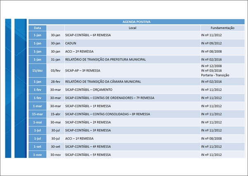Viewport: 248px width, 176px height.
Task: Select the 'Data' column header
Action: click(x=37, y=28)
